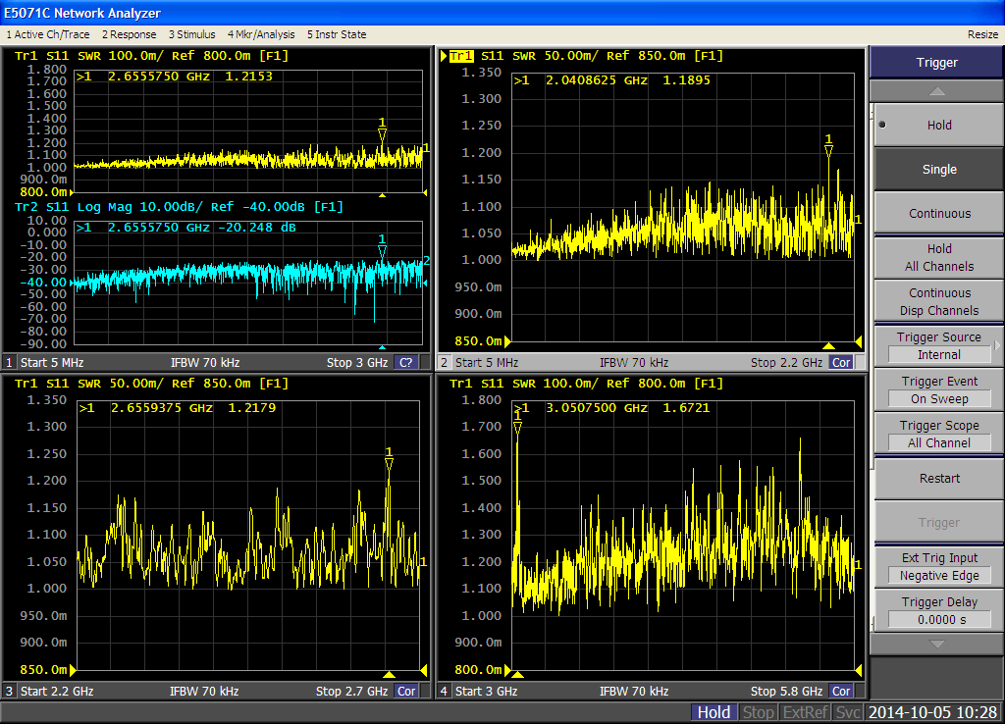Select marker 1 on channel 3 trace
The height and width of the screenshot is (724, 1005).
tap(389, 464)
